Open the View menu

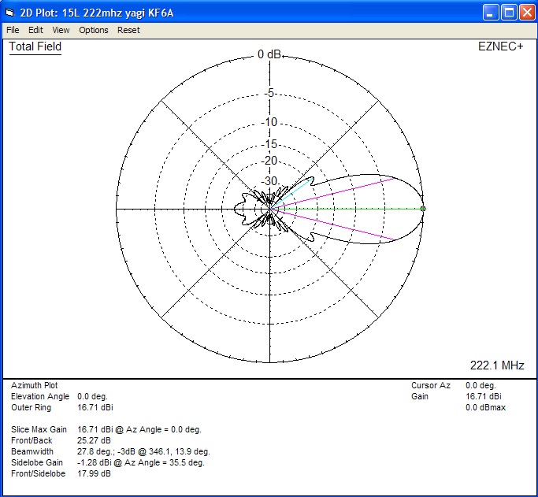point(61,30)
